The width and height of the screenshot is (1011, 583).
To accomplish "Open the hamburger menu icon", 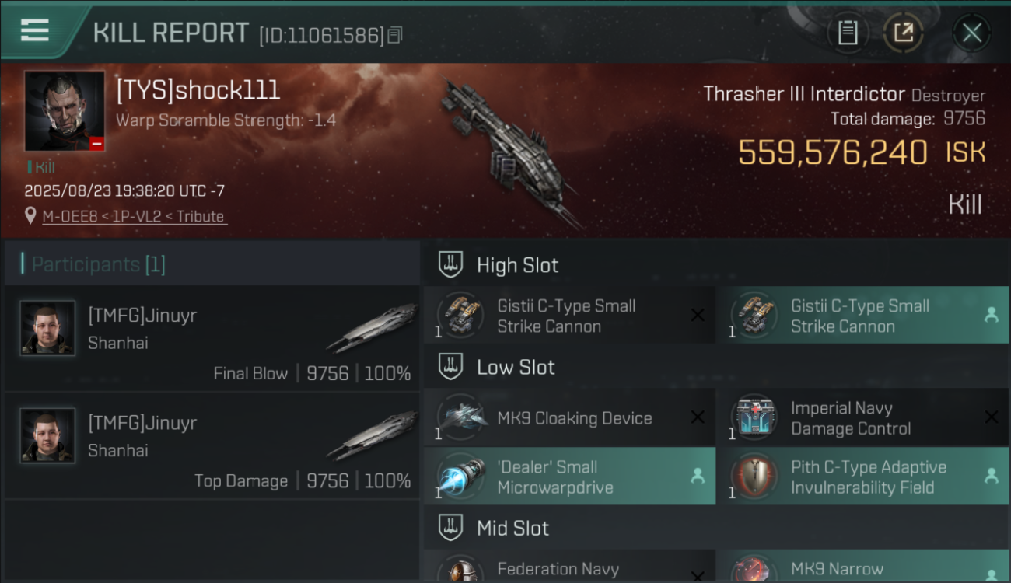I will tap(34, 30).
